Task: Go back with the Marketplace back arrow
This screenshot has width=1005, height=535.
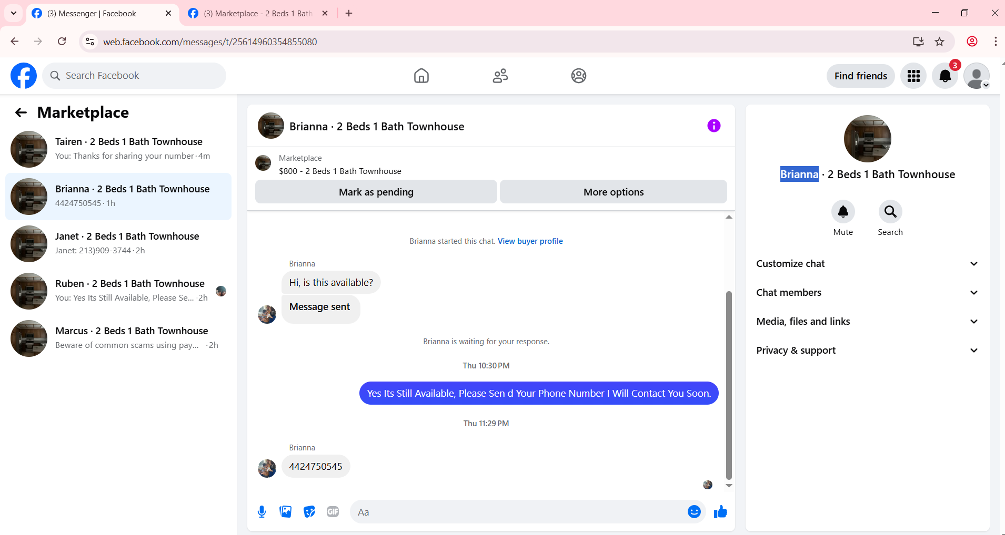Action: click(21, 112)
